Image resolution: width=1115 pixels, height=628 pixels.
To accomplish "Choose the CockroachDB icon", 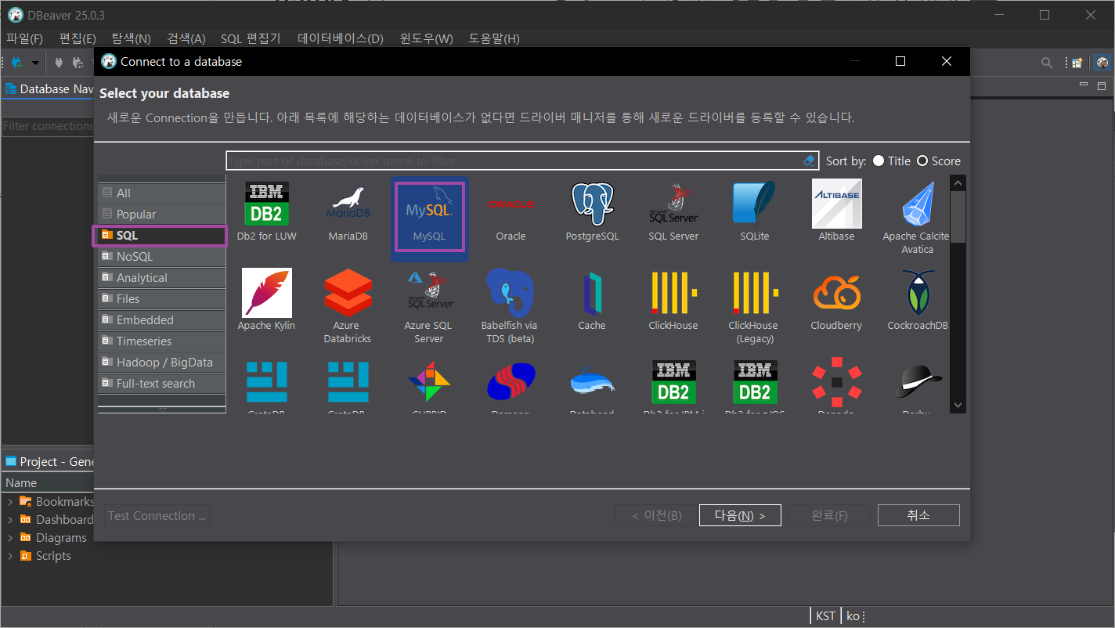I will click(917, 292).
